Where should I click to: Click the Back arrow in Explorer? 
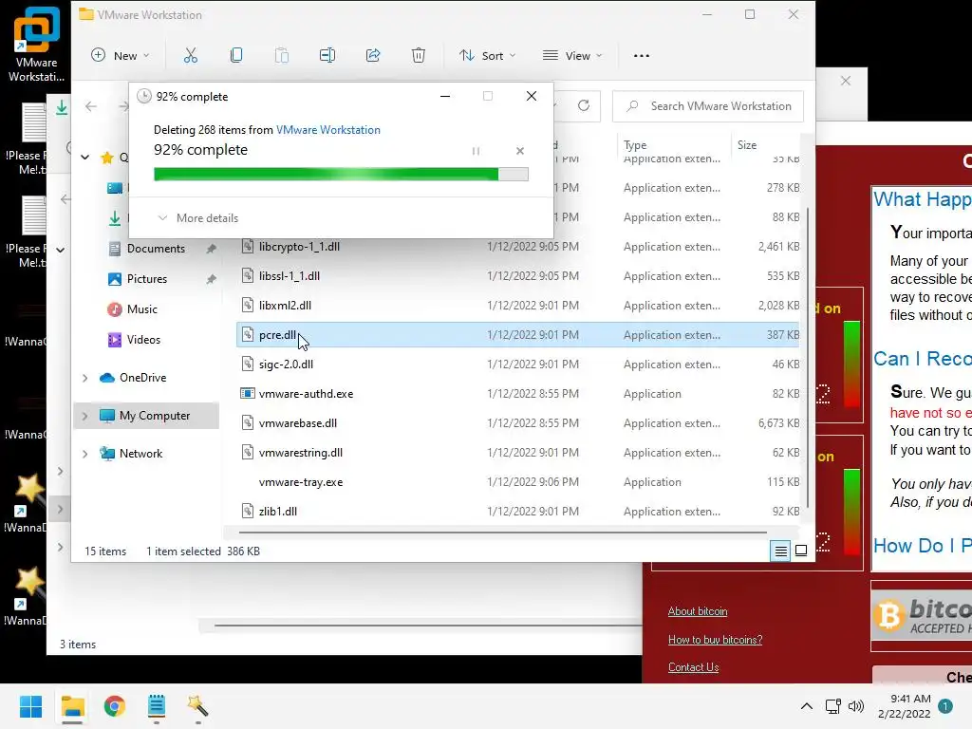91,106
